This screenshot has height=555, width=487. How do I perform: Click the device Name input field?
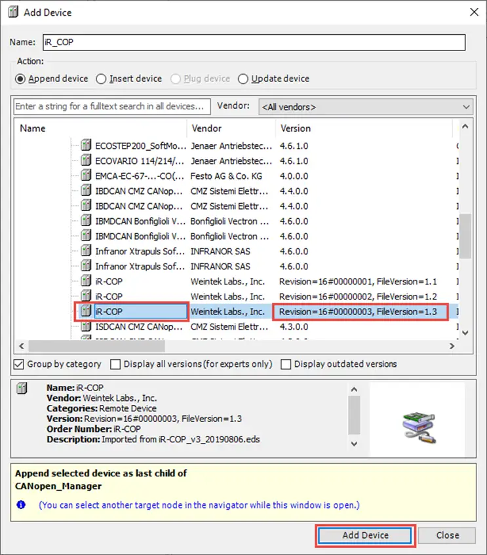pos(254,42)
